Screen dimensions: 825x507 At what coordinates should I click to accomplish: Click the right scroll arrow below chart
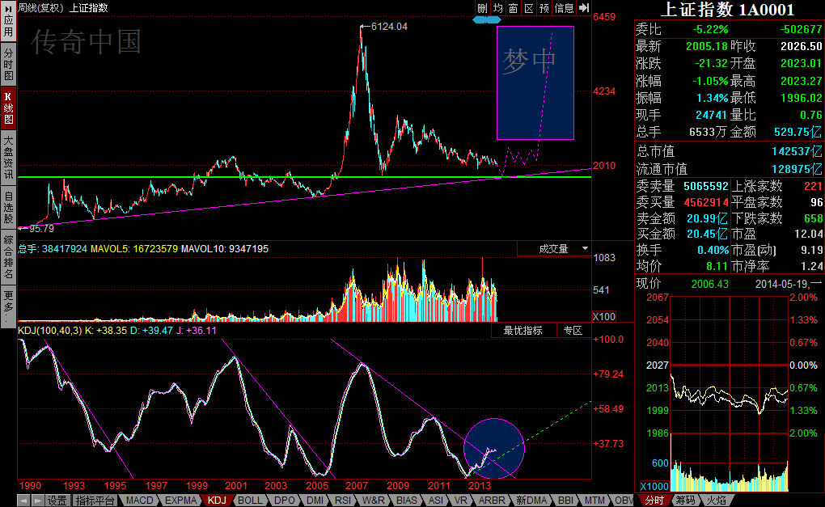[x=36, y=501]
